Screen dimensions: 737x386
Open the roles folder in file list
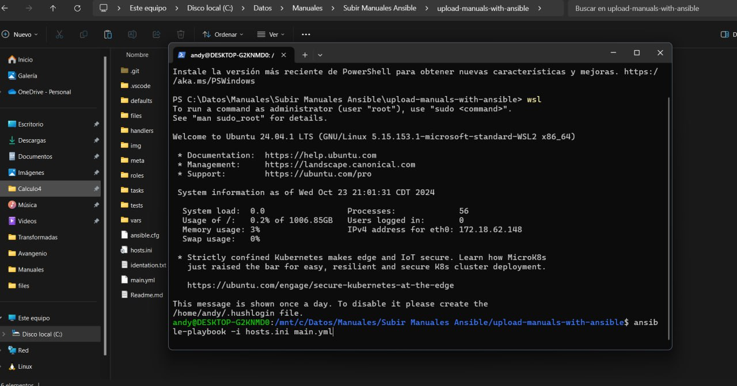pos(137,175)
